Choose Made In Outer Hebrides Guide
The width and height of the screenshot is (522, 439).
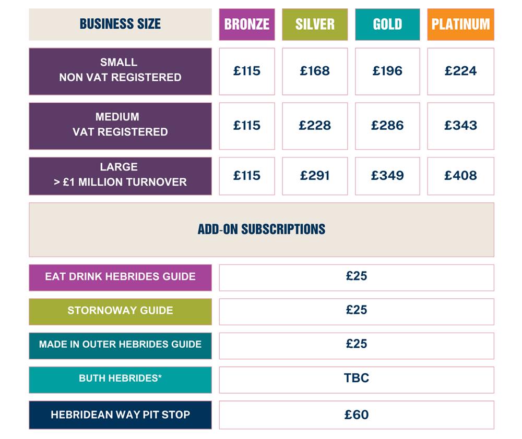click(120, 346)
